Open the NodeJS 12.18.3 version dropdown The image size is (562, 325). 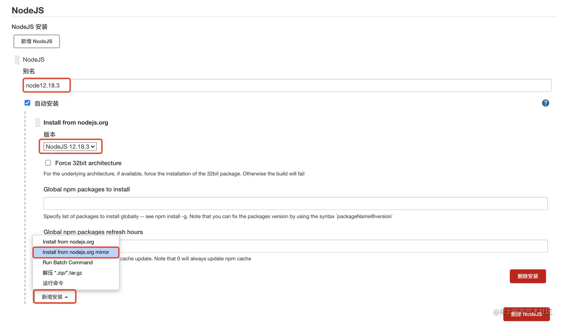click(x=70, y=147)
